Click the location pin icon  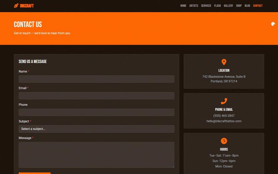[224, 62]
